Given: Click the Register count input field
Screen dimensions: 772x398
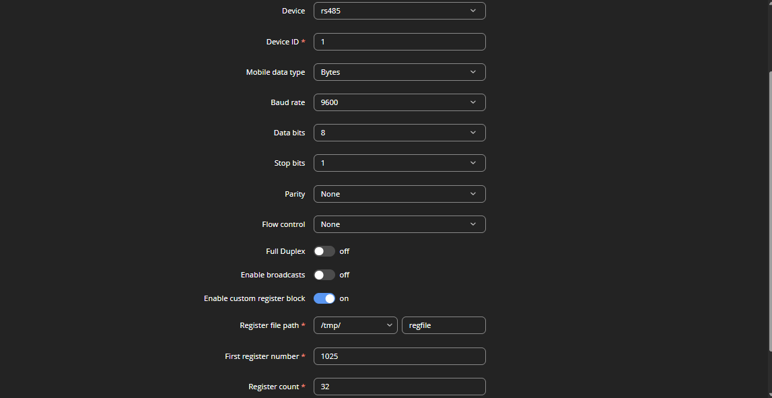Looking at the screenshot, I should pos(399,387).
